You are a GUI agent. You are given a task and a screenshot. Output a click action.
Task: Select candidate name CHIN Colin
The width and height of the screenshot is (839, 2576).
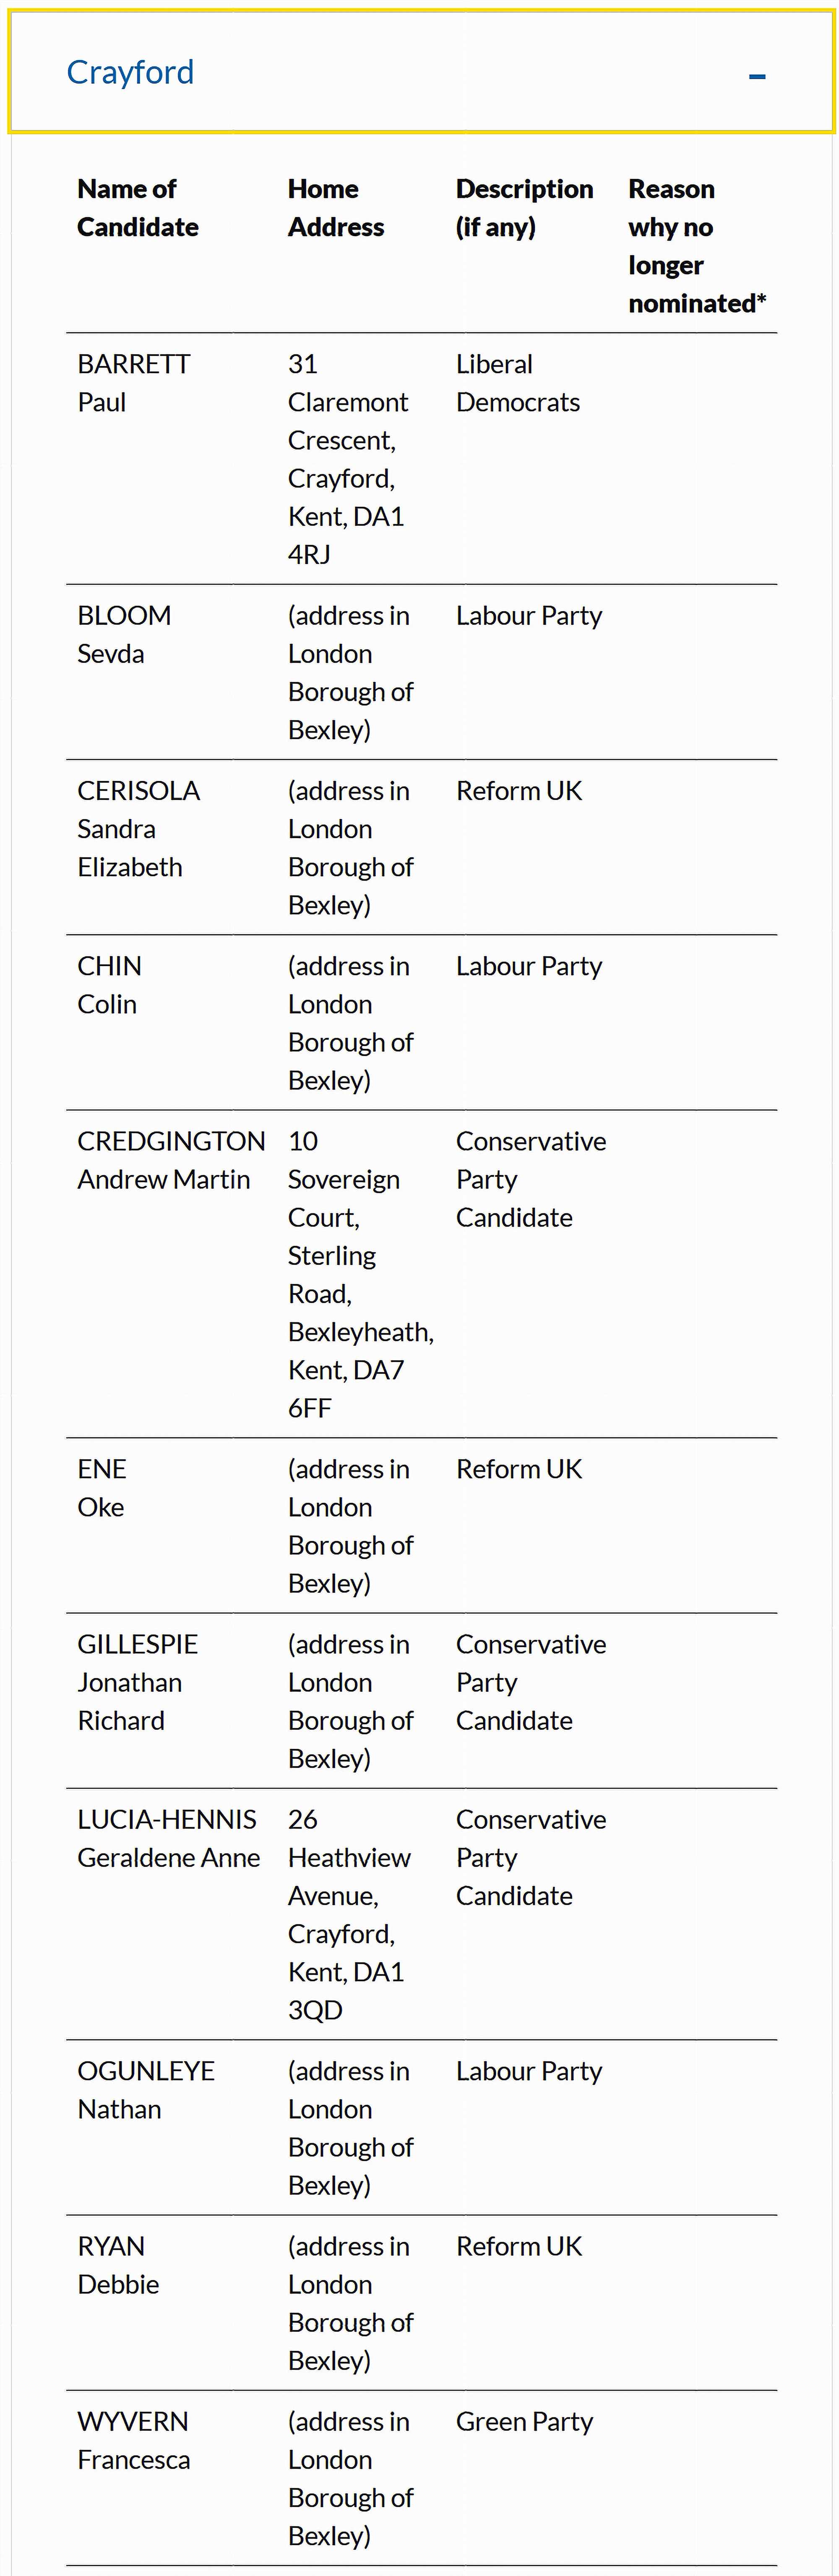coord(109,985)
